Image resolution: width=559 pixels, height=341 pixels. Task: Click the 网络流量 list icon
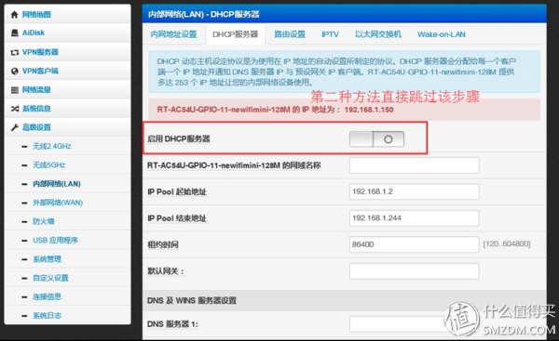pos(15,90)
